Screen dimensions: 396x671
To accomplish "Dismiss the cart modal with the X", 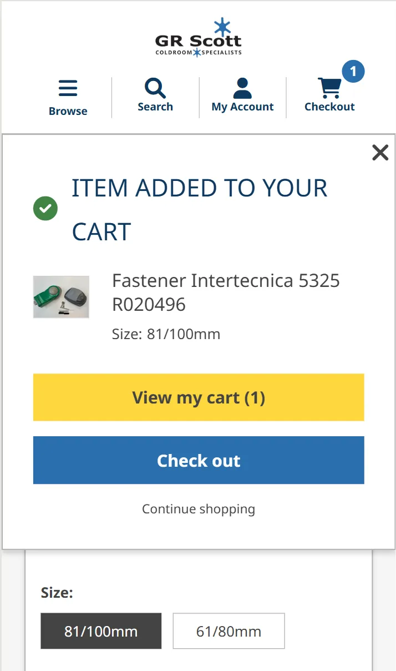I will [380, 152].
